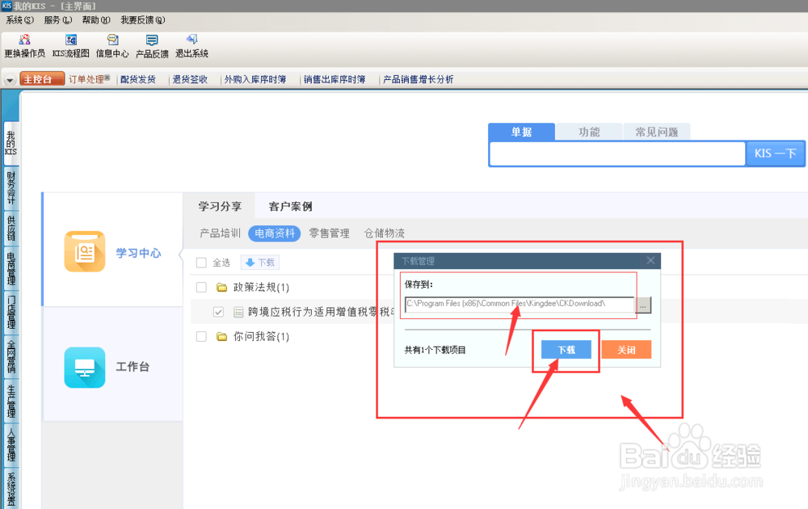Switch to the 退货签收 tab
Screen dimensions: 808x509
coord(190,79)
